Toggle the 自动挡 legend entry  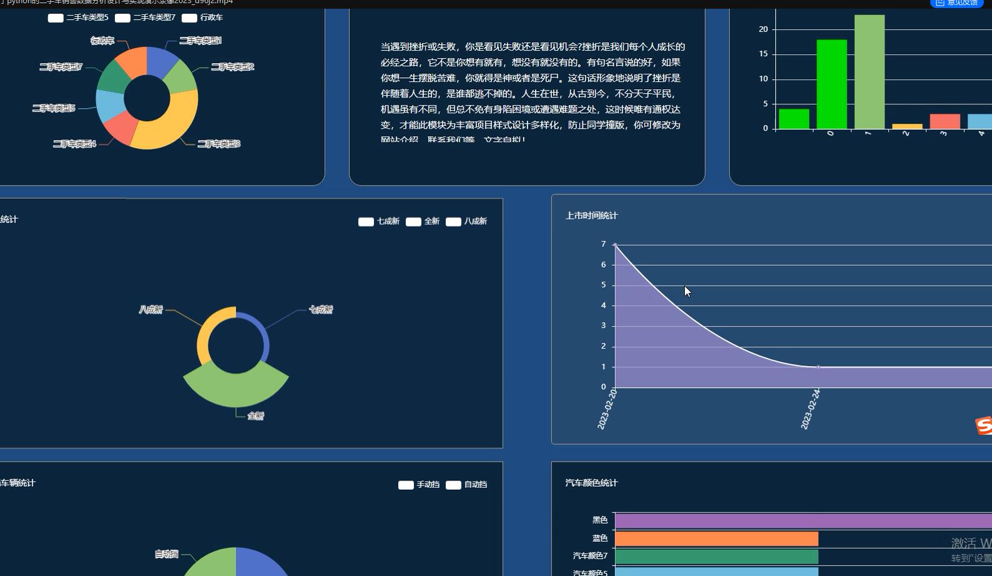click(466, 485)
